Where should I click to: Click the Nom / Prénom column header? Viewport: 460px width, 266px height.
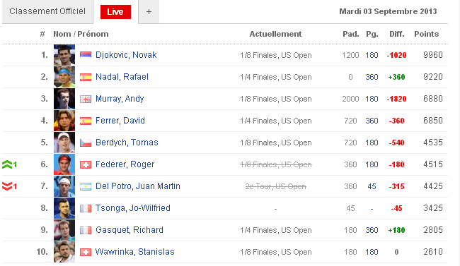pos(81,34)
